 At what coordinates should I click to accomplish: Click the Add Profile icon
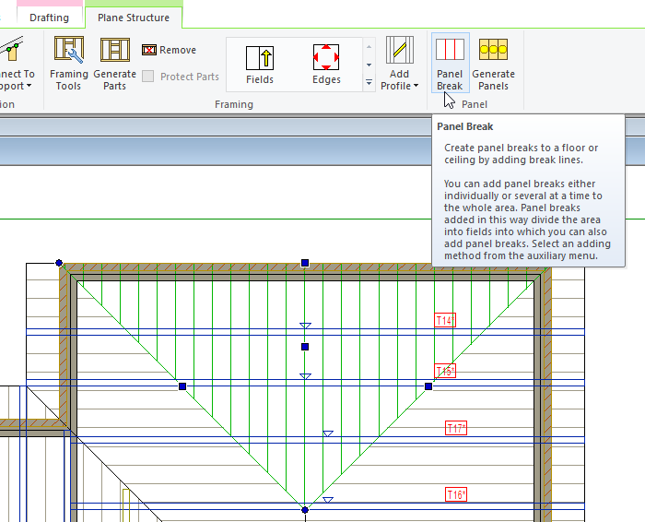(x=399, y=51)
